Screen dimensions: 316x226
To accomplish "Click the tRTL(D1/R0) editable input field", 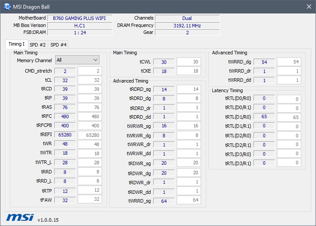I will 289,117.
